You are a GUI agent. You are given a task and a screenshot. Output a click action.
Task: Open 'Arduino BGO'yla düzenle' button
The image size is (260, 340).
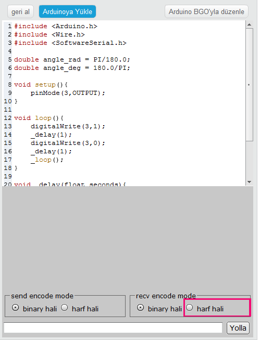point(206,11)
